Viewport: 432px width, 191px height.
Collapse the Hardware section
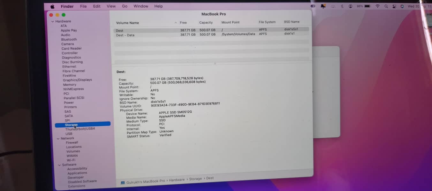point(53,21)
